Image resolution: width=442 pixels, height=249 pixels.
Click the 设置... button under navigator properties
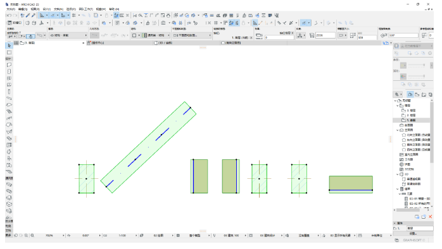[x=413, y=234]
